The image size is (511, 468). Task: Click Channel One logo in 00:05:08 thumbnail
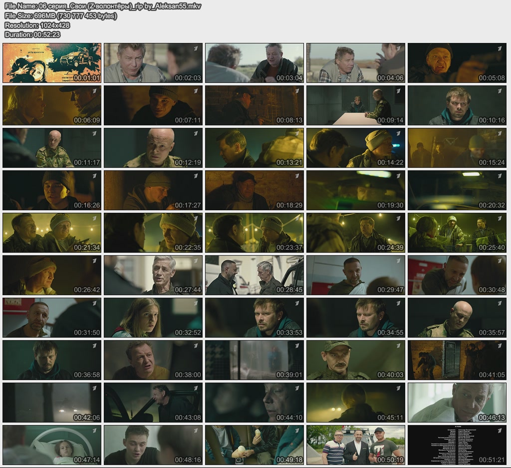tap(500, 48)
